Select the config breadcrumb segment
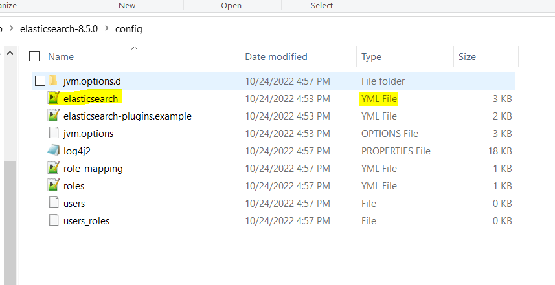 (128, 29)
